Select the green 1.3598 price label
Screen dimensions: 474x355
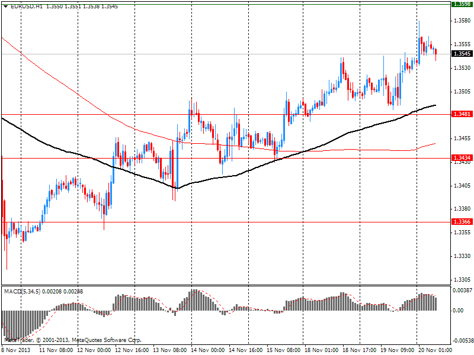462,4
